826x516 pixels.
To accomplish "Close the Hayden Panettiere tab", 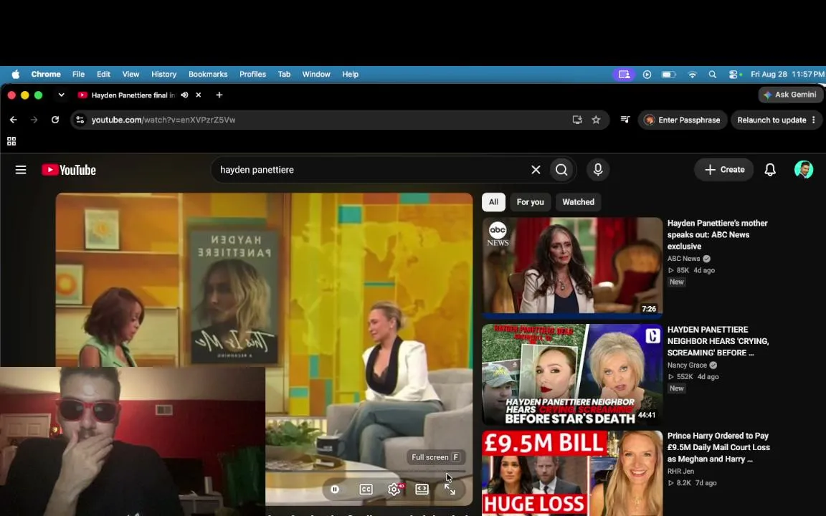I will [199, 95].
